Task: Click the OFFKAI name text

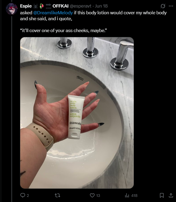Action: pos(60,6)
